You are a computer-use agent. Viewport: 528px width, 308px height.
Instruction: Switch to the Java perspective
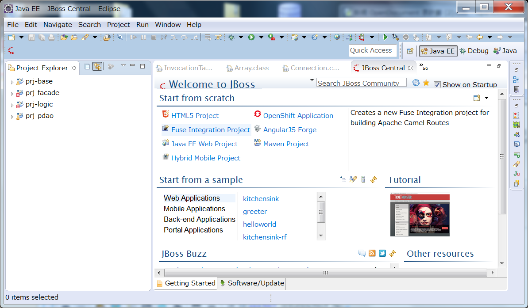[505, 51]
